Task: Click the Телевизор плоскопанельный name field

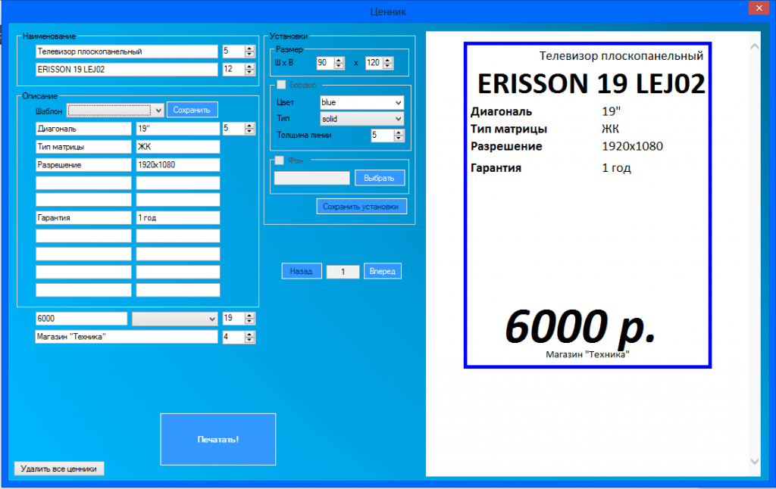Action: tap(127, 51)
